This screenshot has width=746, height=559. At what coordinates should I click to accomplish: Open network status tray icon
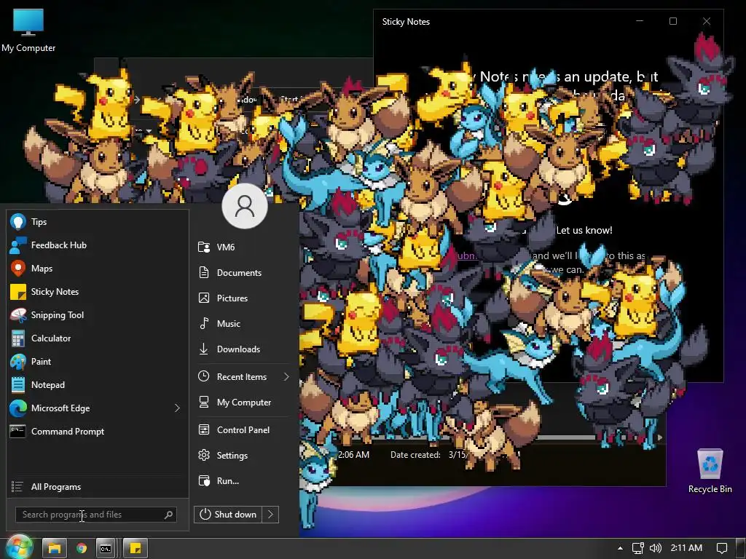click(637, 548)
